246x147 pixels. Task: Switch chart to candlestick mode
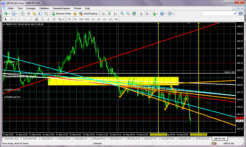point(109,14)
